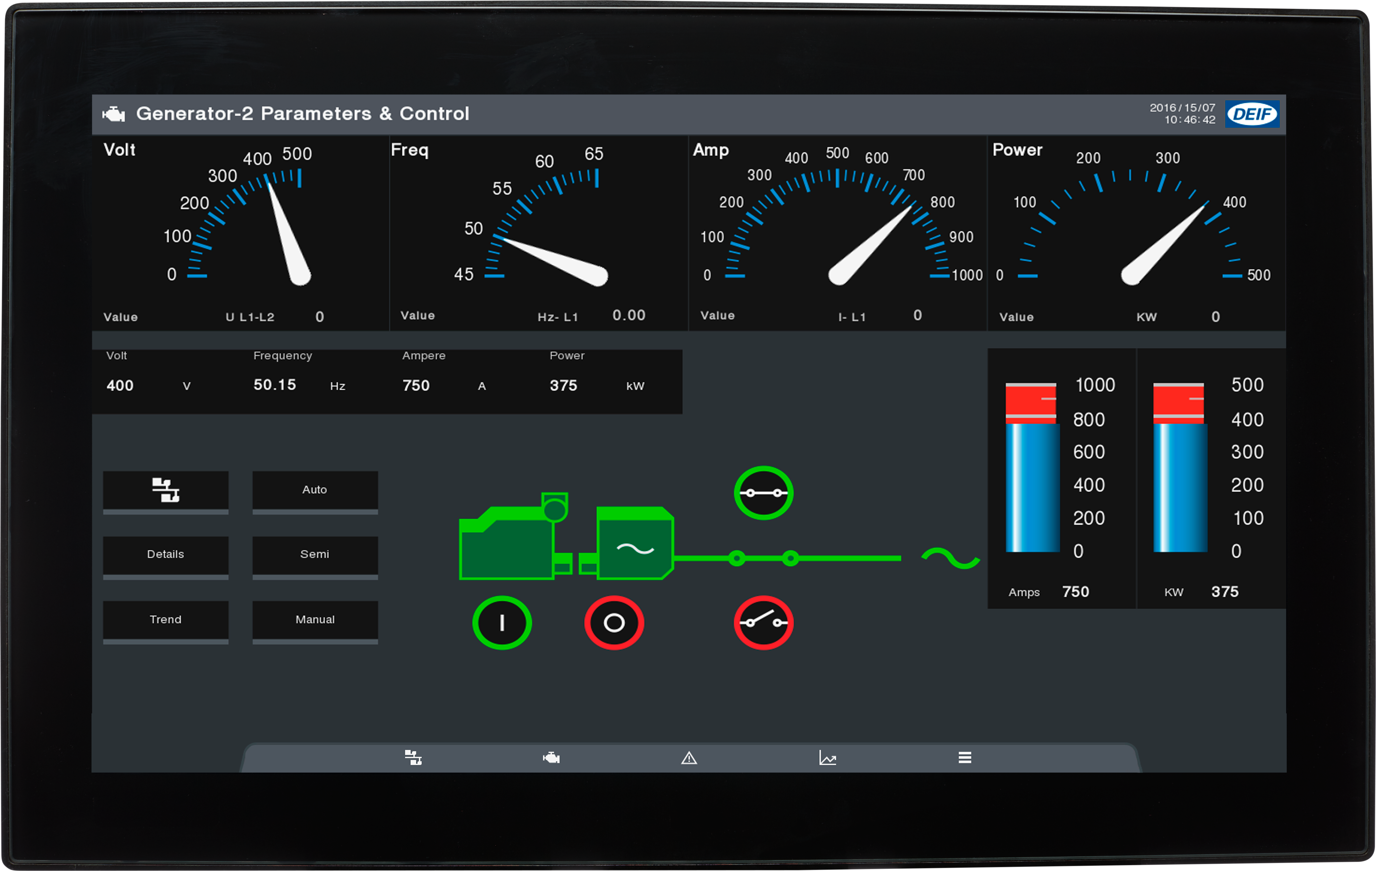1376x871 pixels.
Task: Click the red open breaker icon
Action: click(764, 622)
